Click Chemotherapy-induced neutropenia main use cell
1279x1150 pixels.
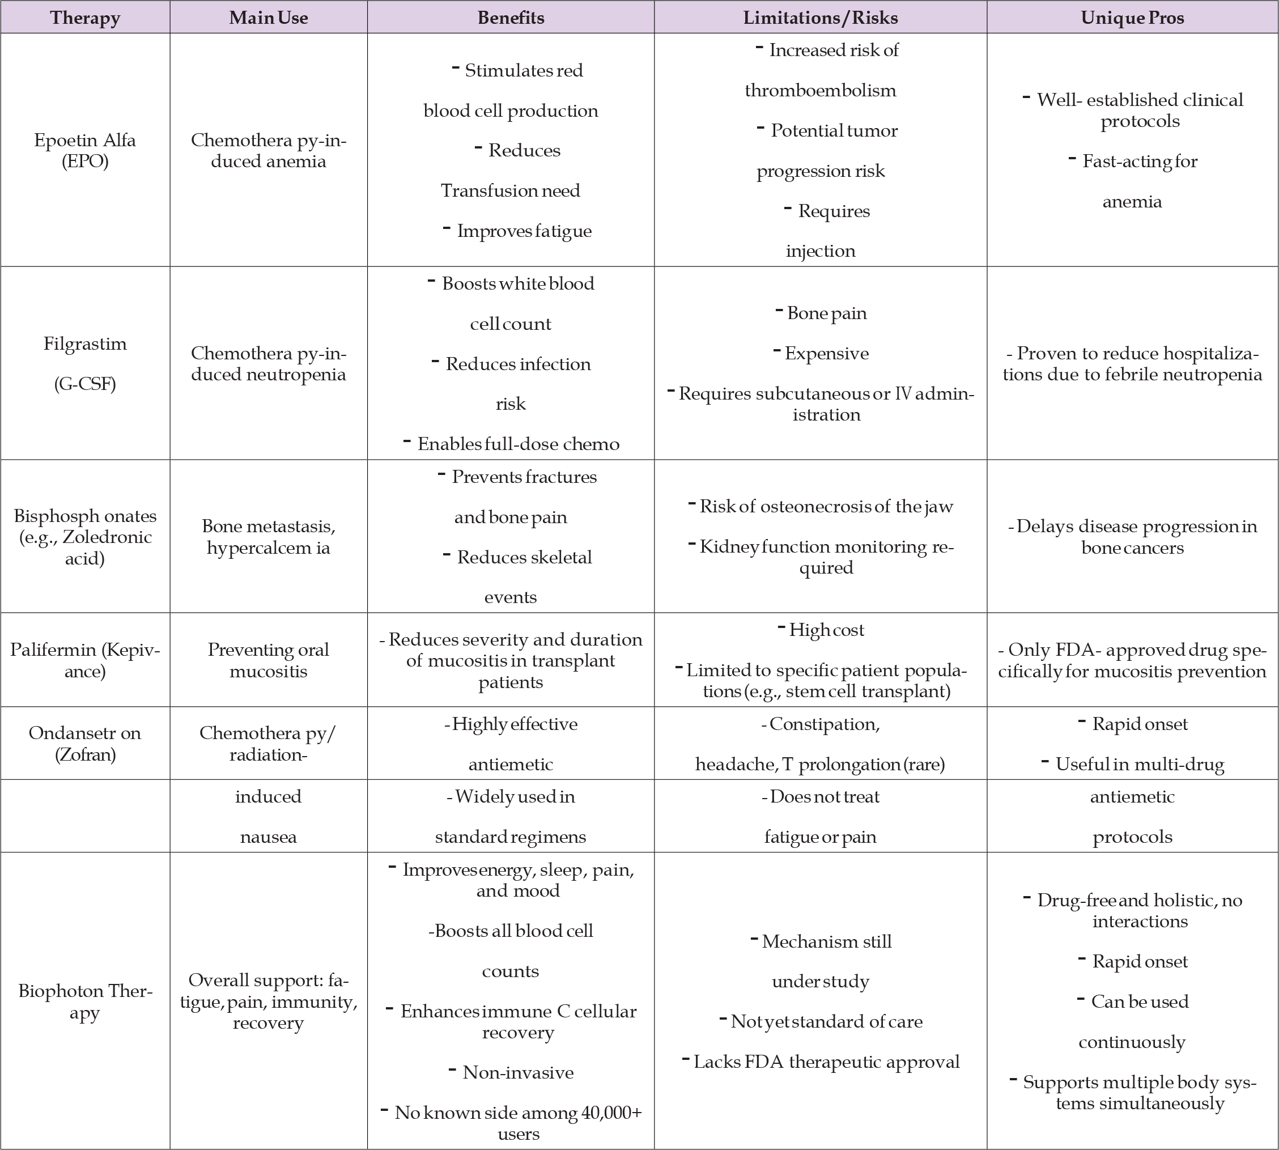(x=268, y=363)
